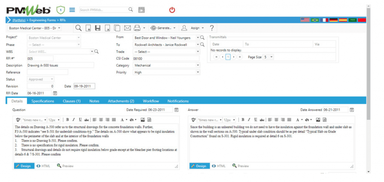Select the German flag language

[333, 20]
